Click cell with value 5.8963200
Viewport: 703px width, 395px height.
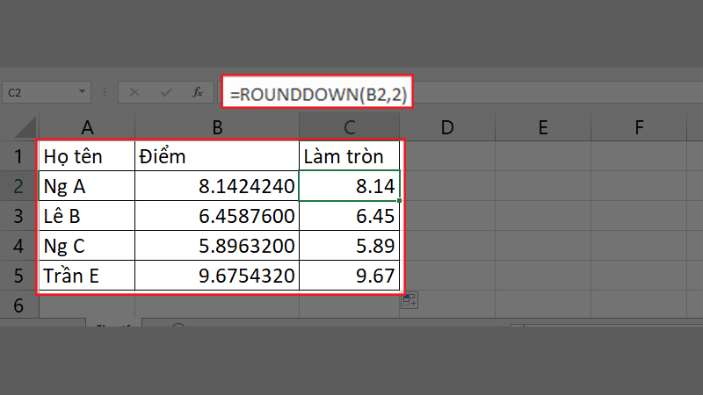click(x=217, y=246)
